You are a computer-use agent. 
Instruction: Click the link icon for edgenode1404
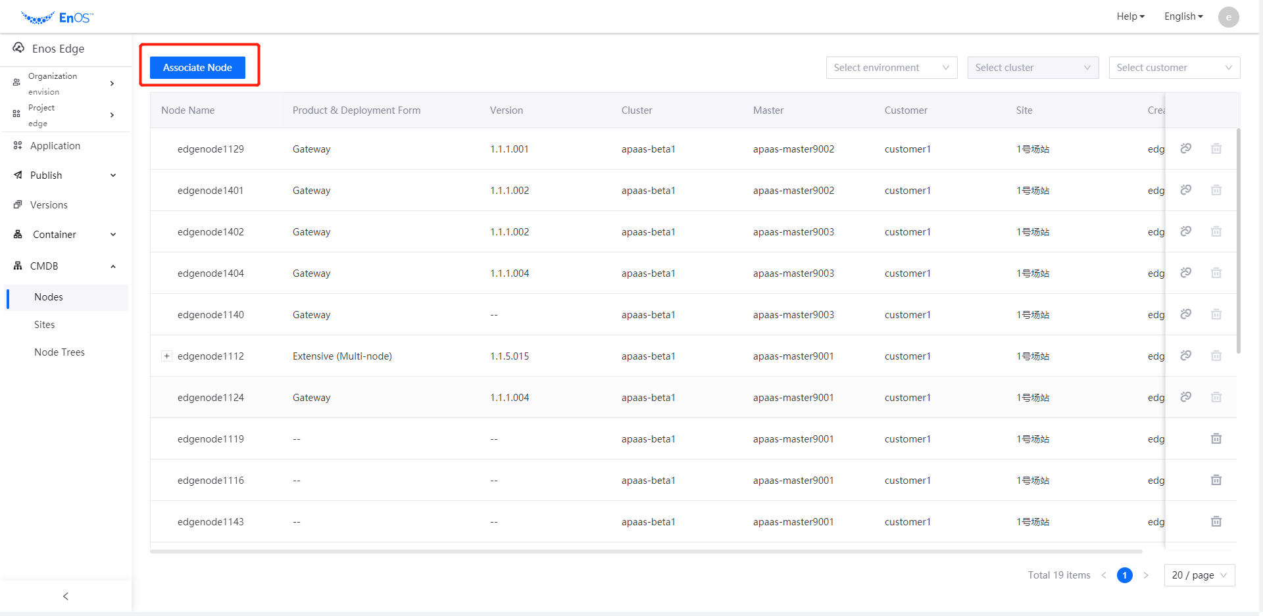coord(1185,273)
